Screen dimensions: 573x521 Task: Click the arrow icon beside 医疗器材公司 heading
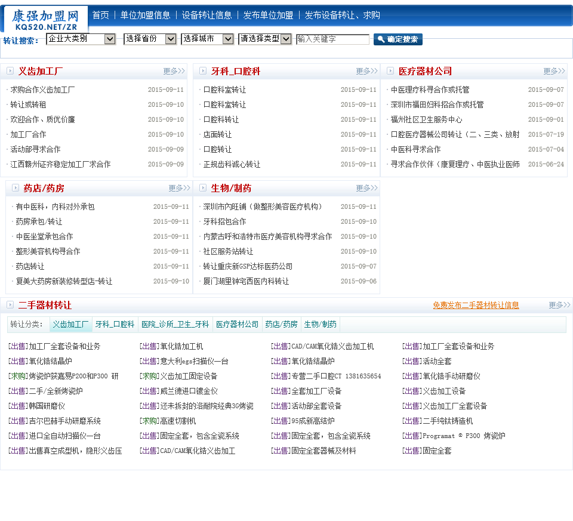(x=390, y=71)
